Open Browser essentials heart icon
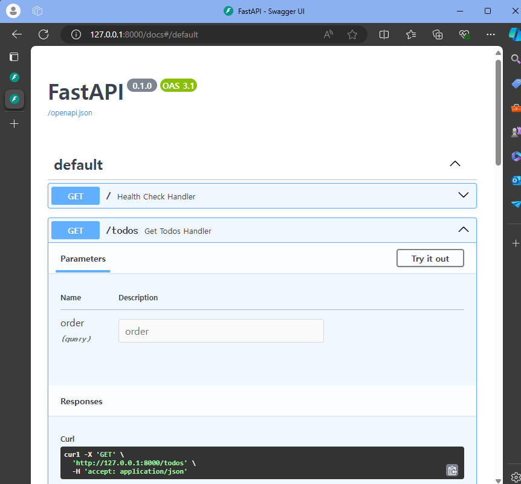 [464, 34]
